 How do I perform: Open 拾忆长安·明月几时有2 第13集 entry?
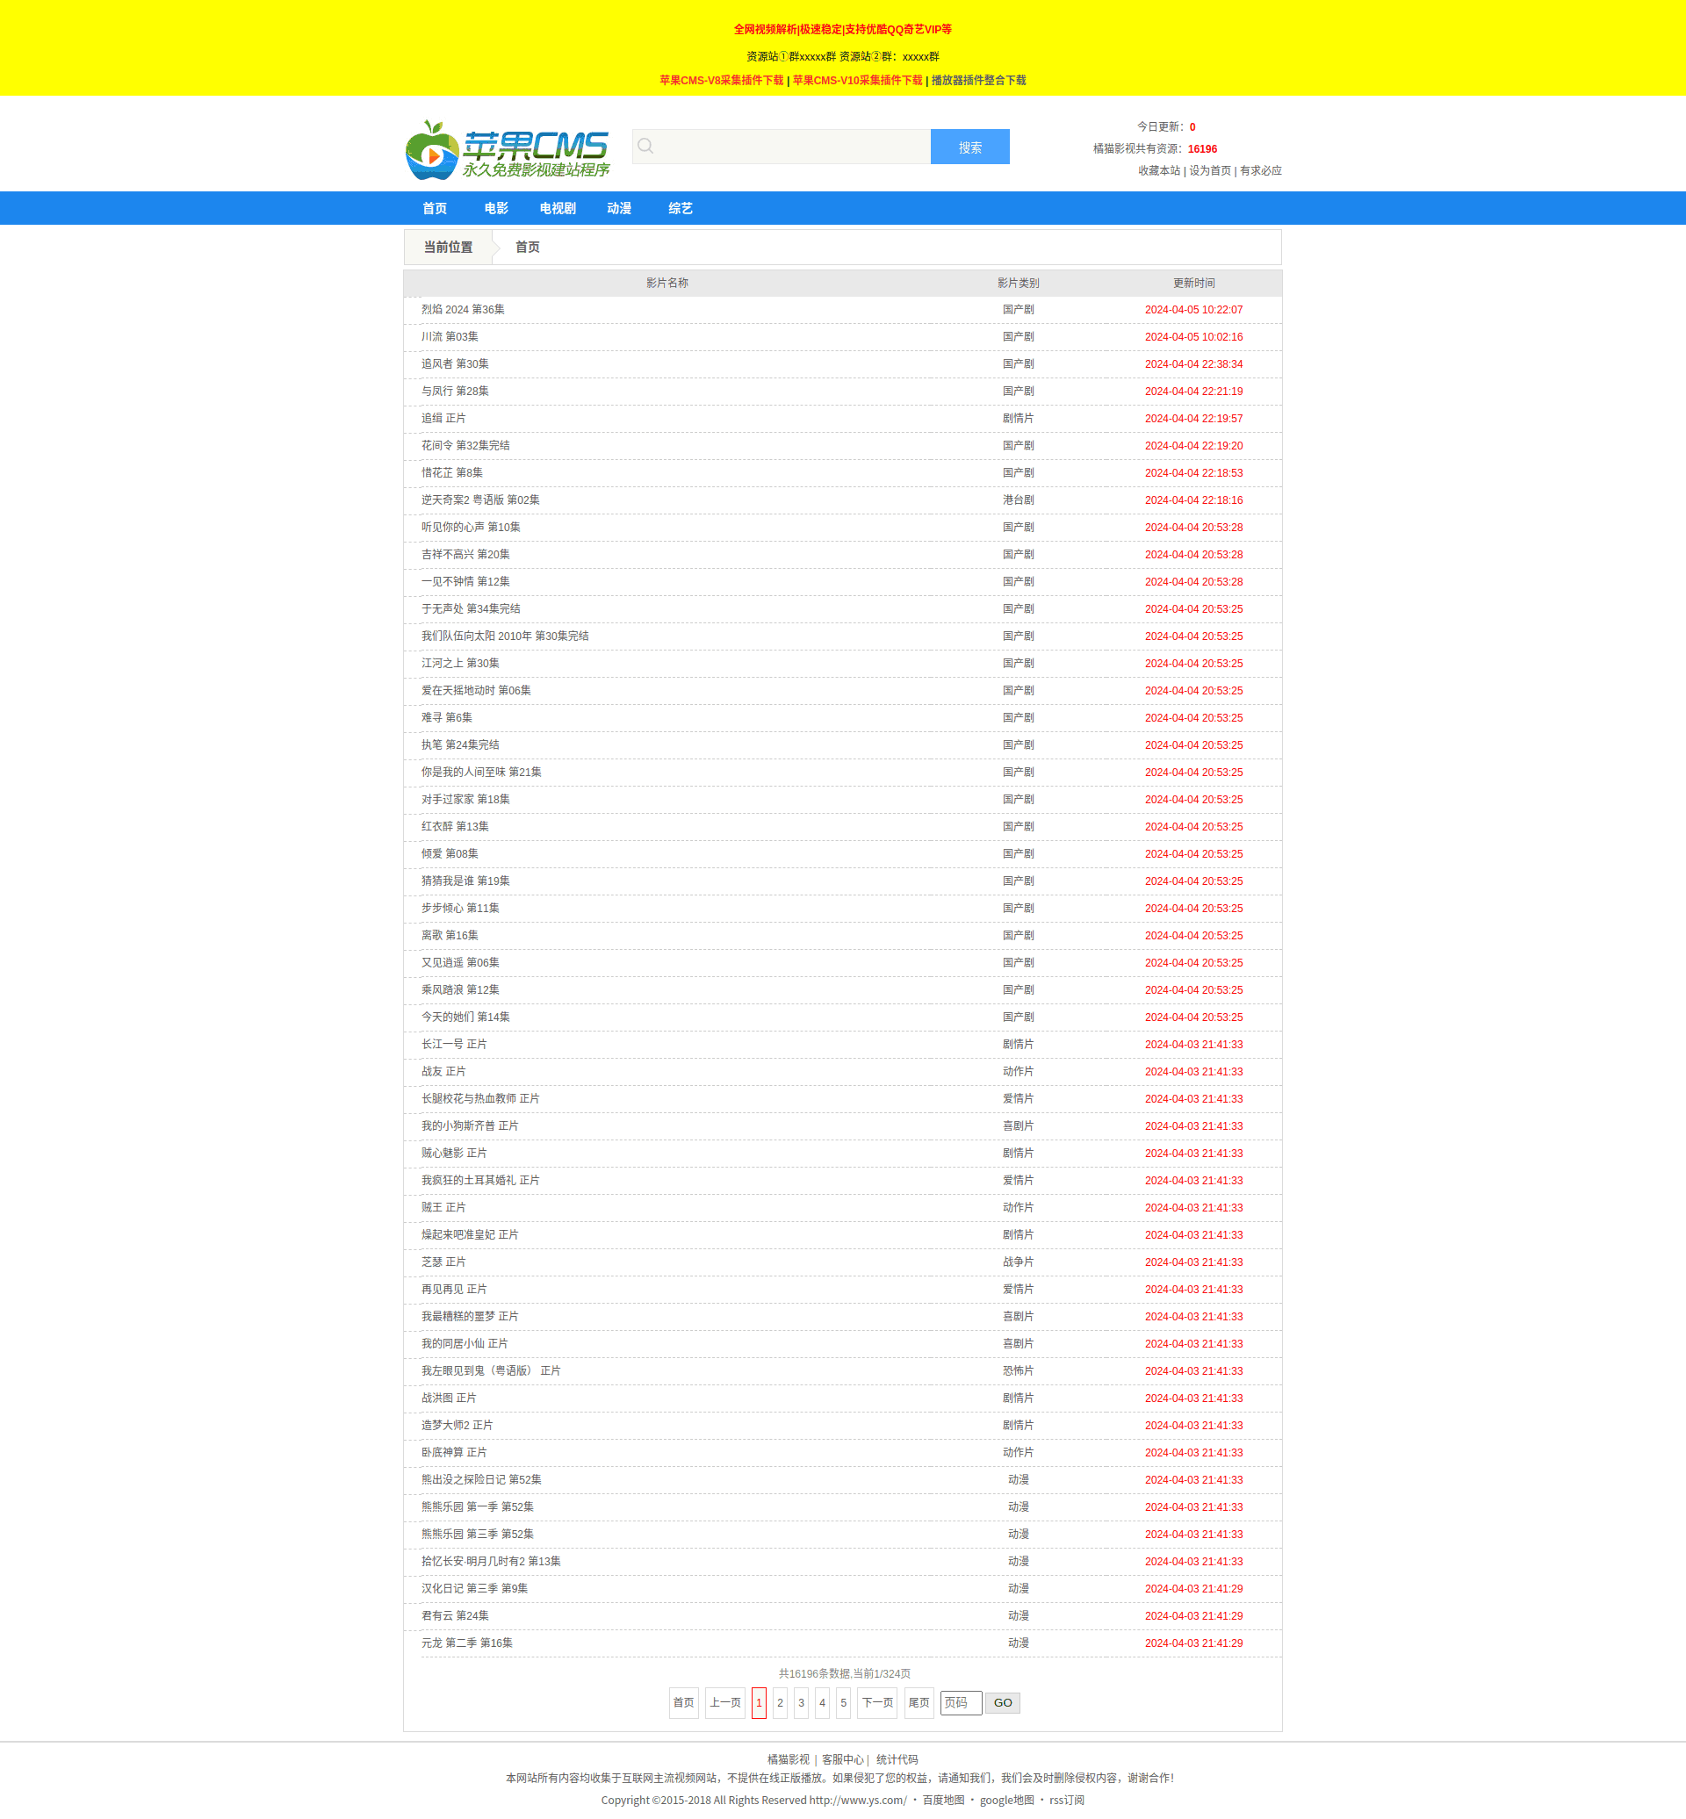[x=491, y=1562]
